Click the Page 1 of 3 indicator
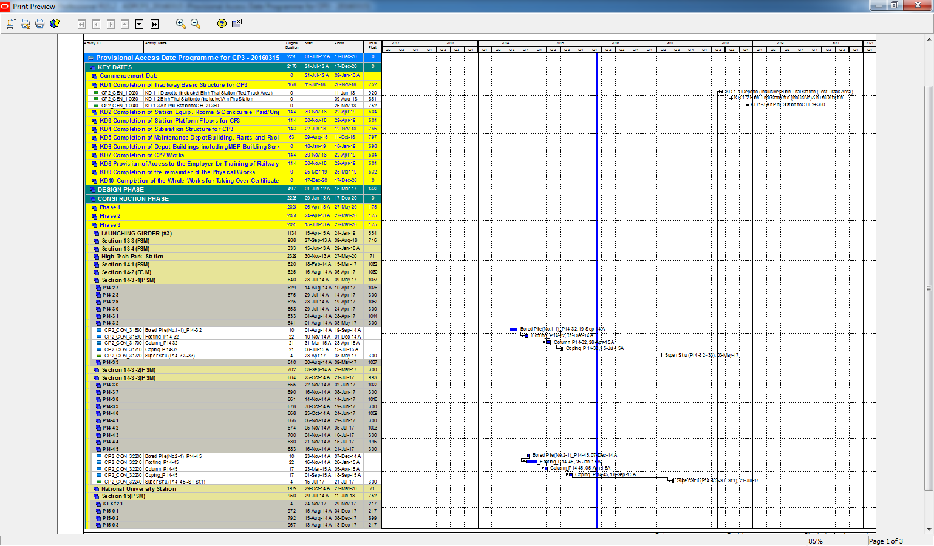The height and width of the screenshot is (546, 934). [x=885, y=541]
